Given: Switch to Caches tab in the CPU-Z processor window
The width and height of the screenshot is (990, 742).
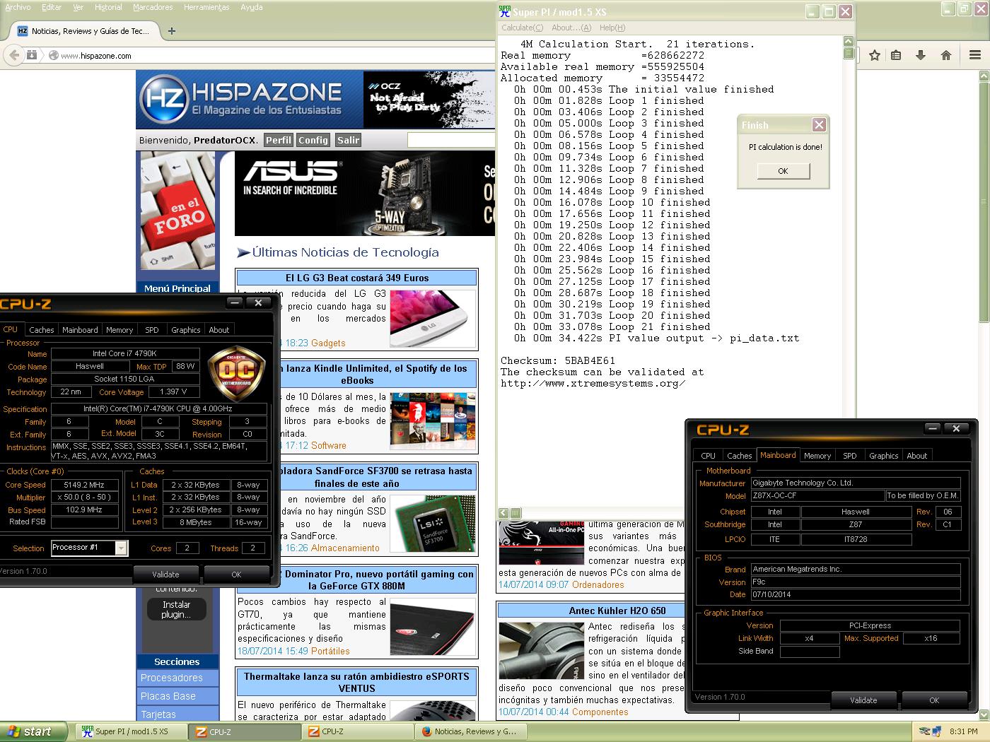Looking at the screenshot, I should [x=42, y=330].
